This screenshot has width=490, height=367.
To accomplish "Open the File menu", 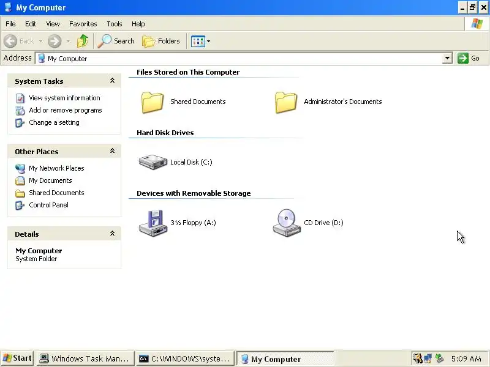I will [10, 24].
